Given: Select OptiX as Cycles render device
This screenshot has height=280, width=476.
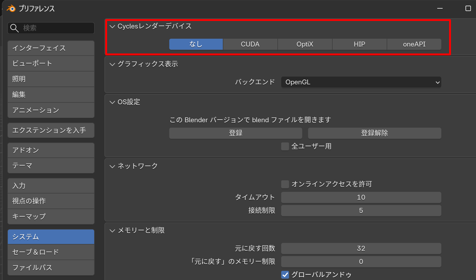Looking at the screenshot, I should [305, 44].
